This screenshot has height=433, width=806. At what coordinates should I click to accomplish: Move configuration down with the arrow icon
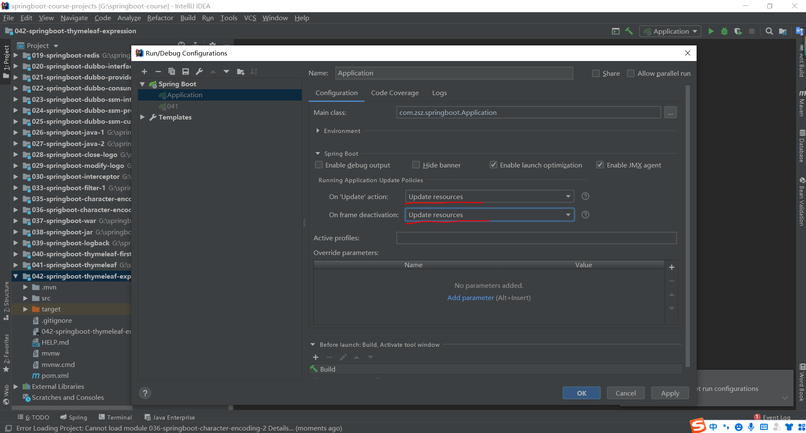[226, 72]
